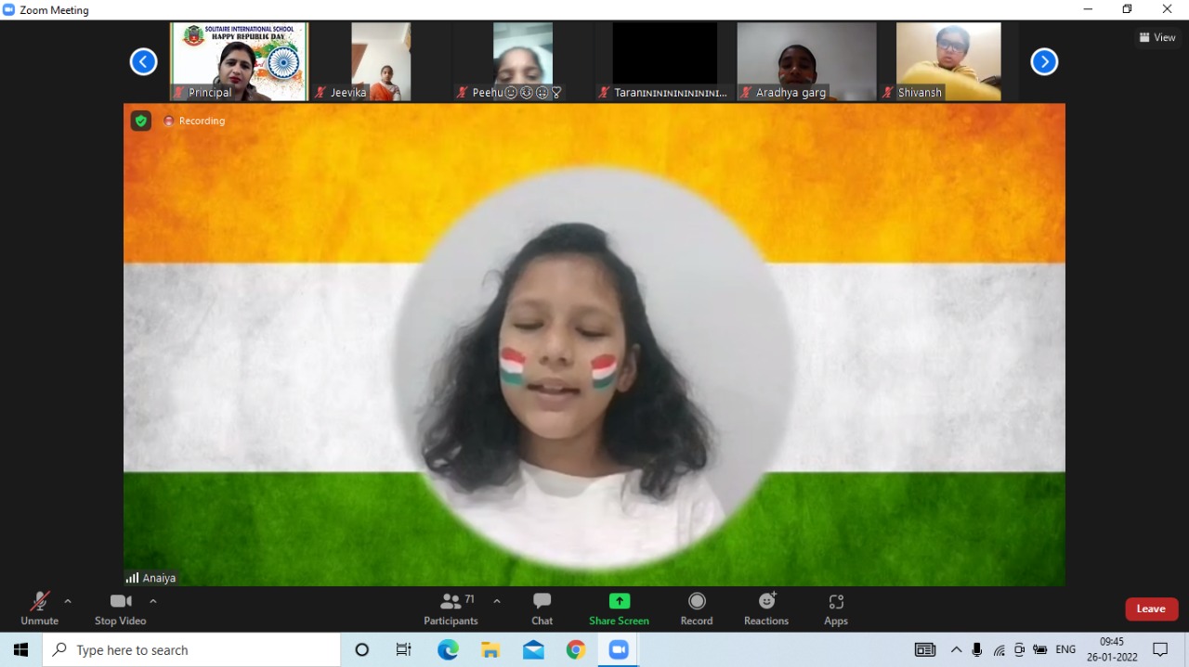The image size is (1189, 667).
Task: Open the Reactions menu
Action: click(x=766, y=609)
